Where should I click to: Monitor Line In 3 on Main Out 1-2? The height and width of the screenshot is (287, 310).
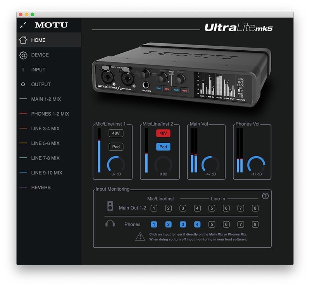click(183, 208)
